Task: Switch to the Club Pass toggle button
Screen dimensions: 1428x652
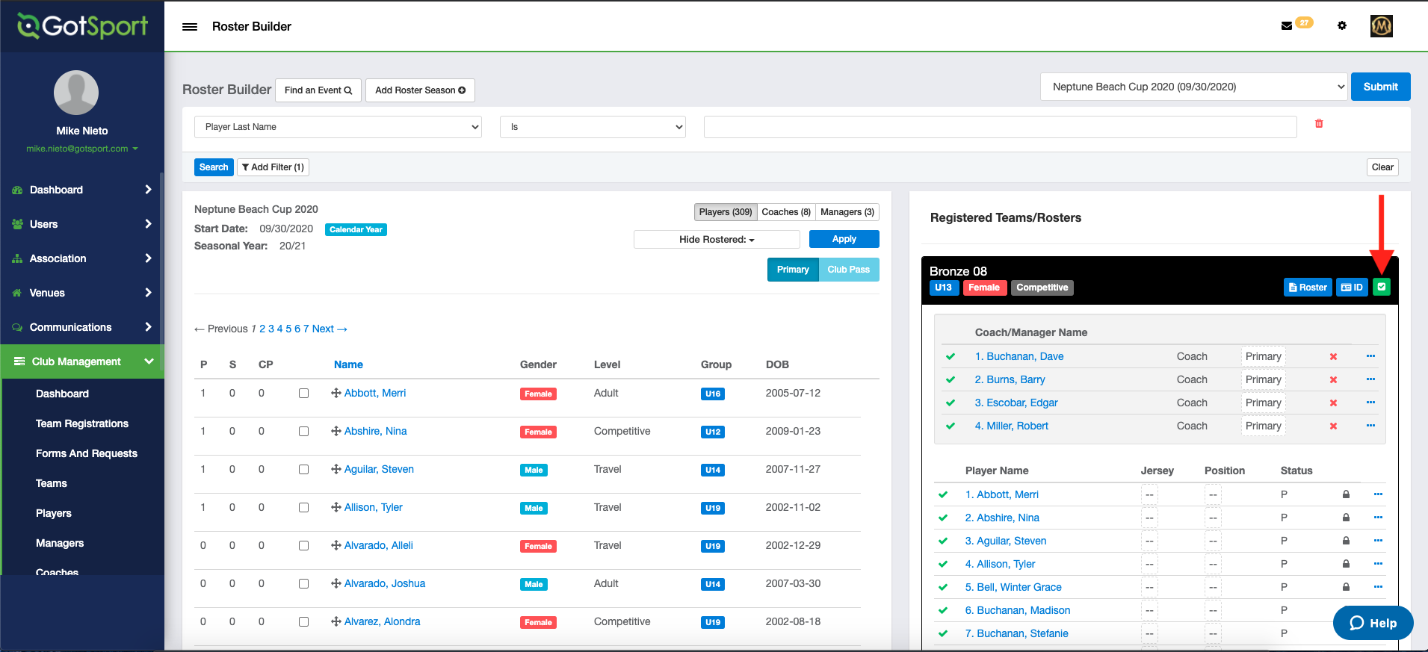Action: pyautogui.click(x=849, y=270)
